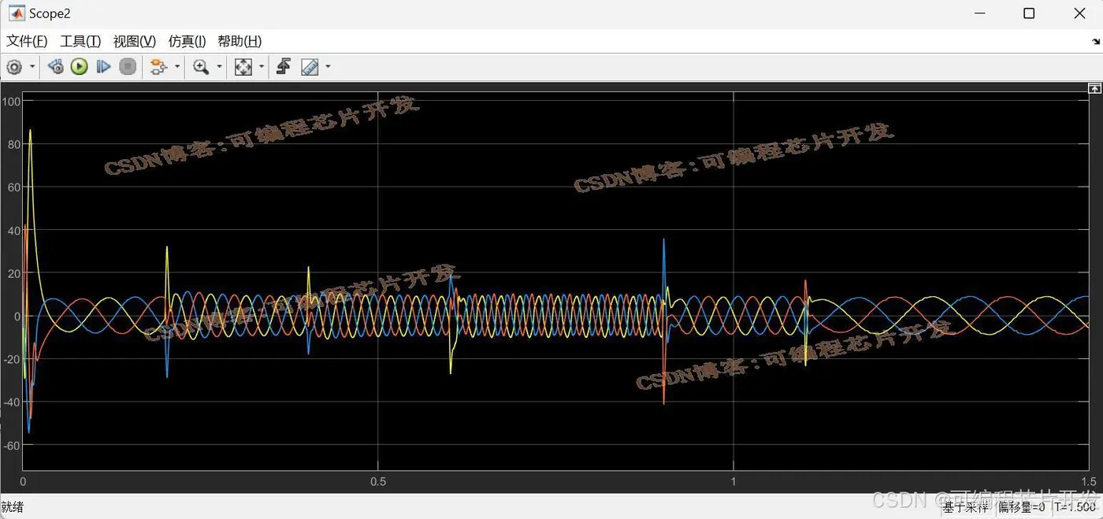Image resolution: width=1103 pixels, height=519 pixels.
Task: Run the simulation with green play button
Action: [79, 67]
